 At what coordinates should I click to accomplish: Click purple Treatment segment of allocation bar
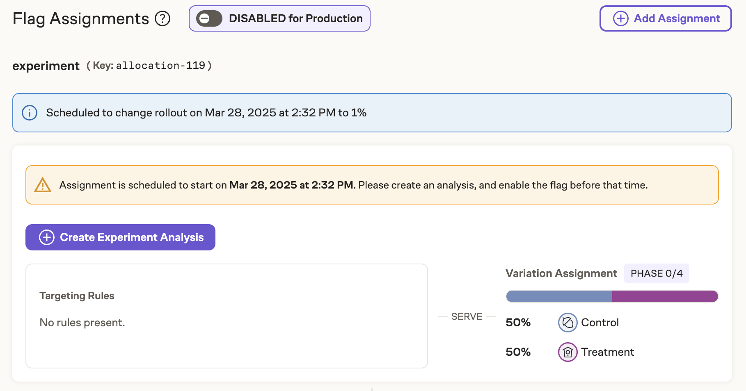tap(665, 296)
